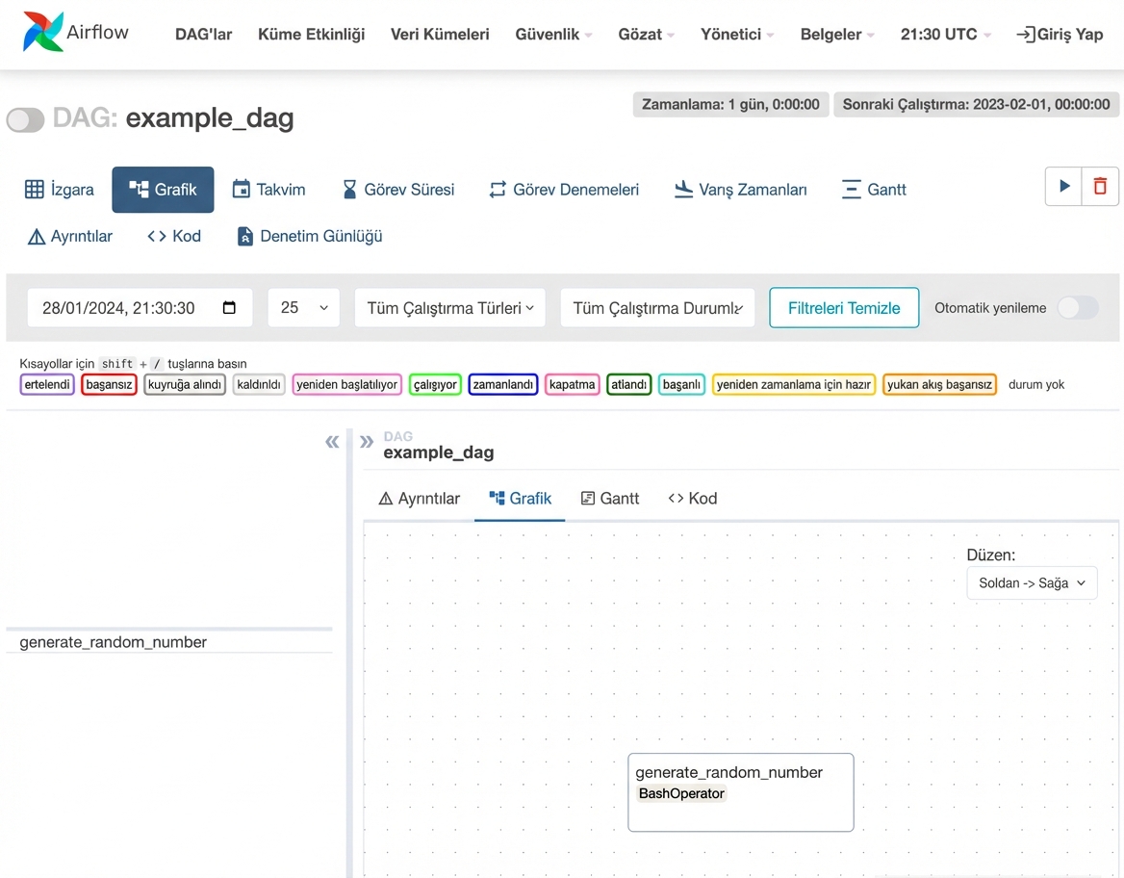Open the Takvim calendar view
The image size is (1124, 878).
coord(268,190)
